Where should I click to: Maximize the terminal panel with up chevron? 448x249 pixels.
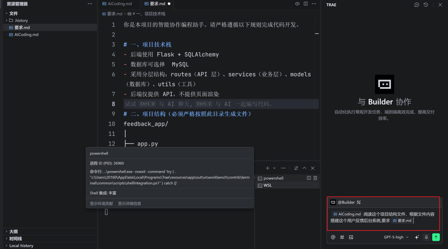click(x=304, y=168)
